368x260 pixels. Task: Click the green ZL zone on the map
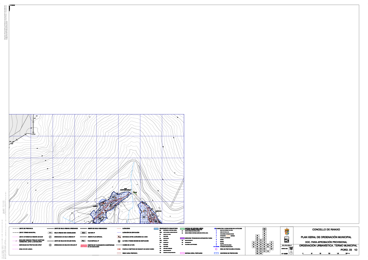(135, 193)
